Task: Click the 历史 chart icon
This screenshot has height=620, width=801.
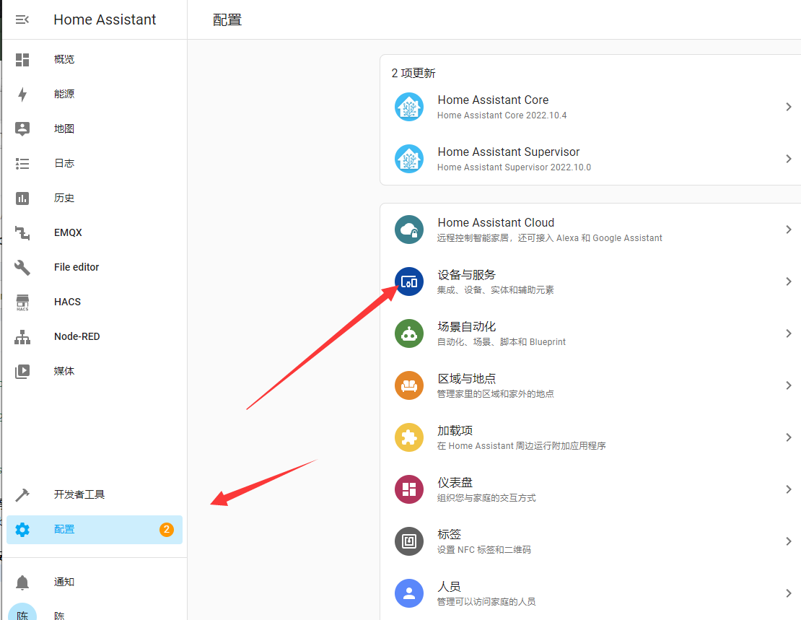Action: click(22, 198)
